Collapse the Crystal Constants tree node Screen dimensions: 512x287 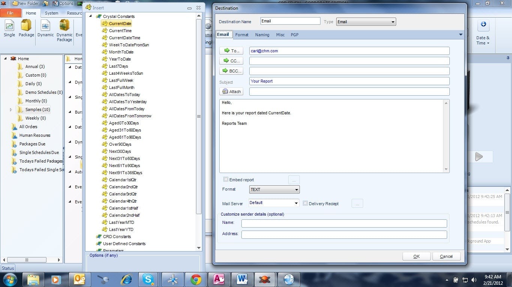[x=90, y=16]
